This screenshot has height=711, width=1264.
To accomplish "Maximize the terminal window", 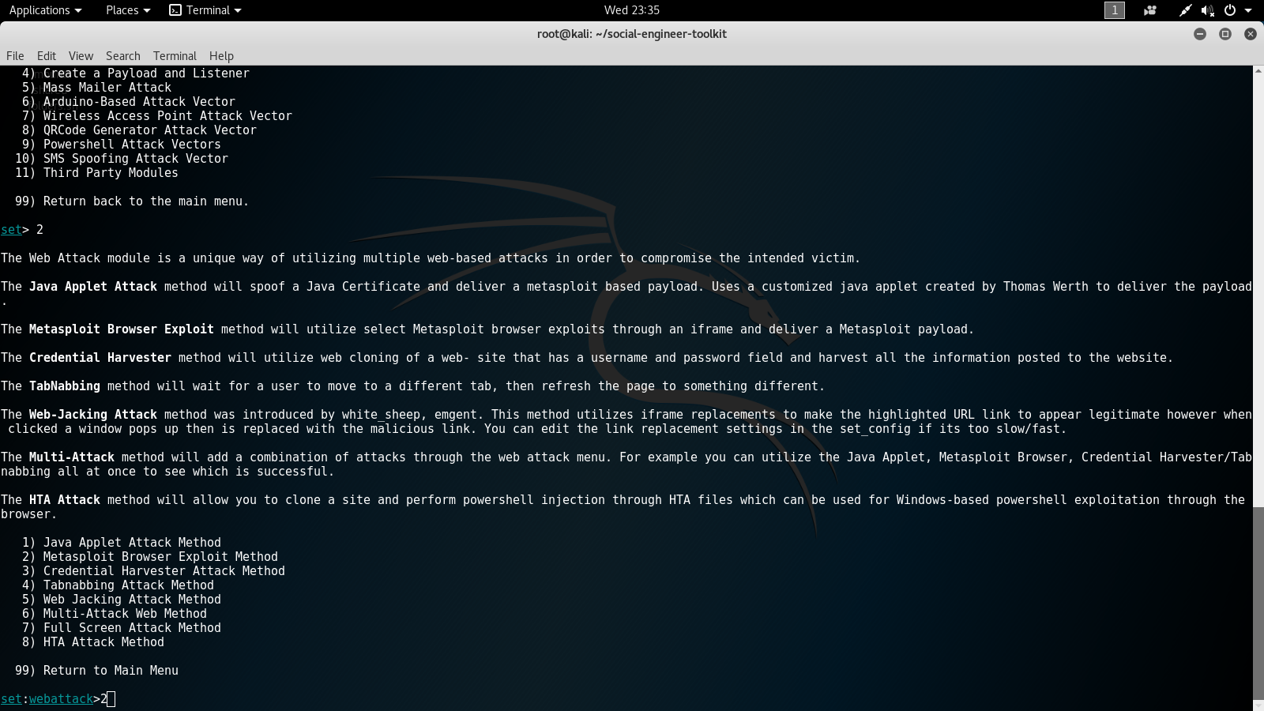I will [1225, 34].
